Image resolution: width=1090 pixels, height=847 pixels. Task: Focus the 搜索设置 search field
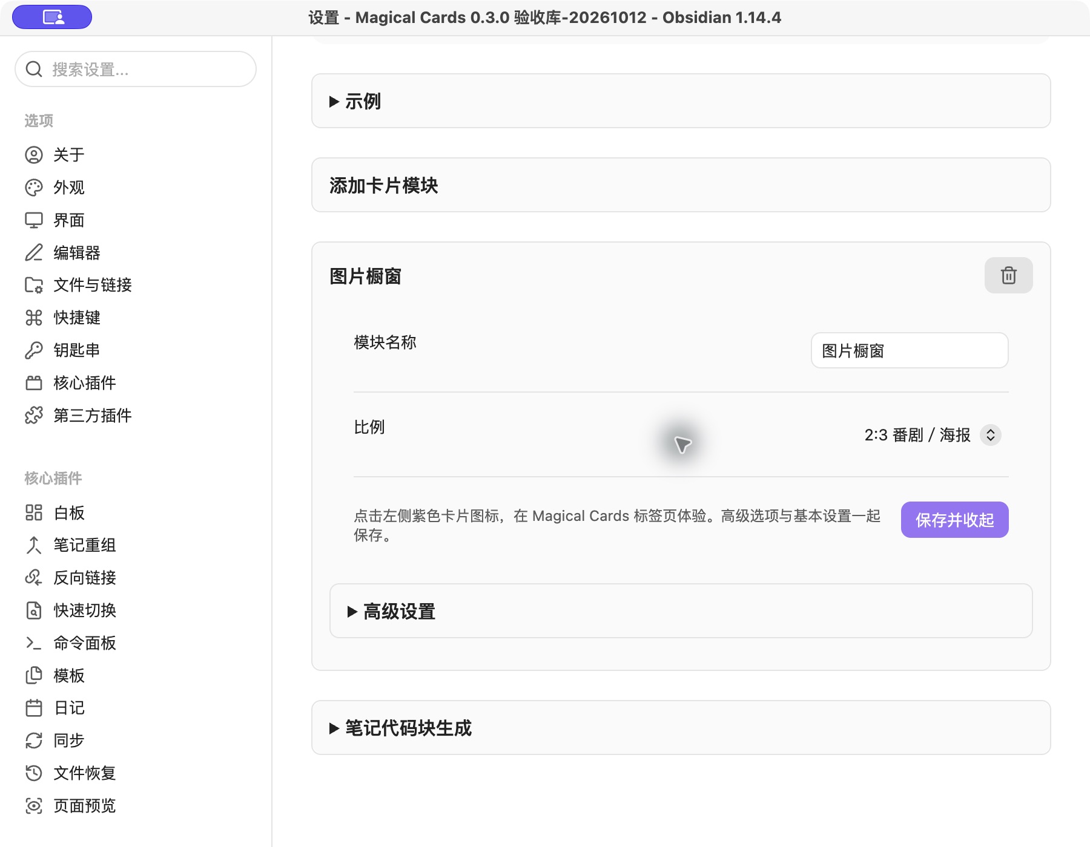(136, 70)
